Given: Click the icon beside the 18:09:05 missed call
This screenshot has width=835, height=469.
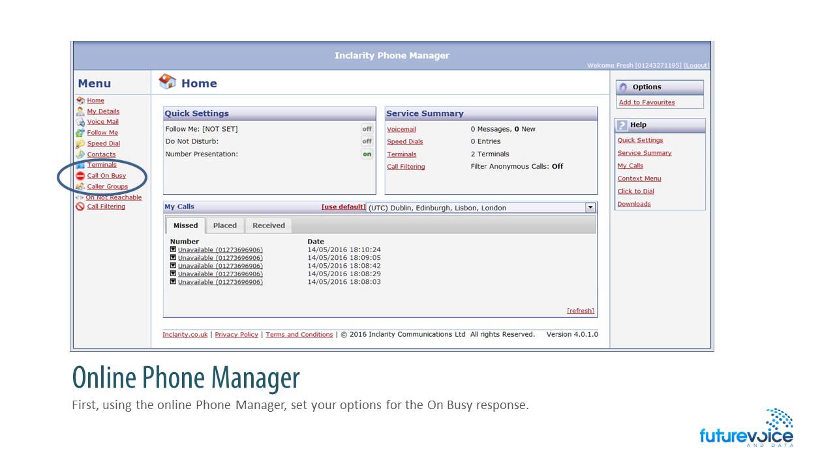Looking at the screenshot, I should [173, 257].
